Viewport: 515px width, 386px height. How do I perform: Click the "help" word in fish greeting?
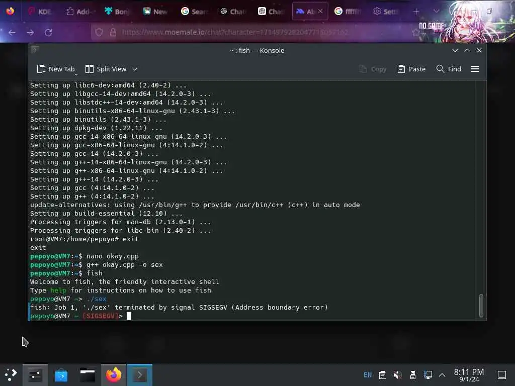tap(58, 290)
